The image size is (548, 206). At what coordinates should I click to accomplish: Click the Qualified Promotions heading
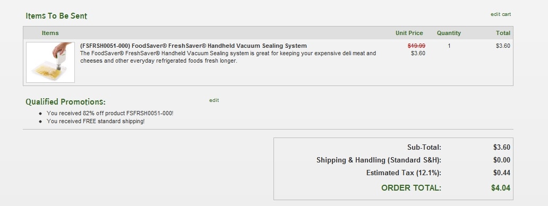click(x=65, y=102)
